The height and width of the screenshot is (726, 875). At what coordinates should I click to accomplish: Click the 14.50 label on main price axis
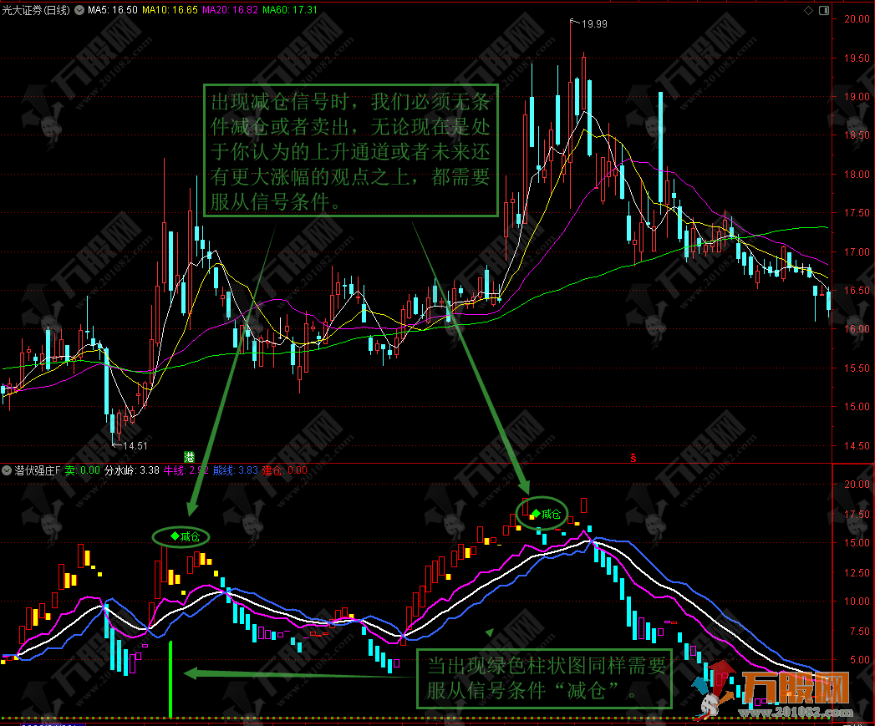(x=857, y=446)
